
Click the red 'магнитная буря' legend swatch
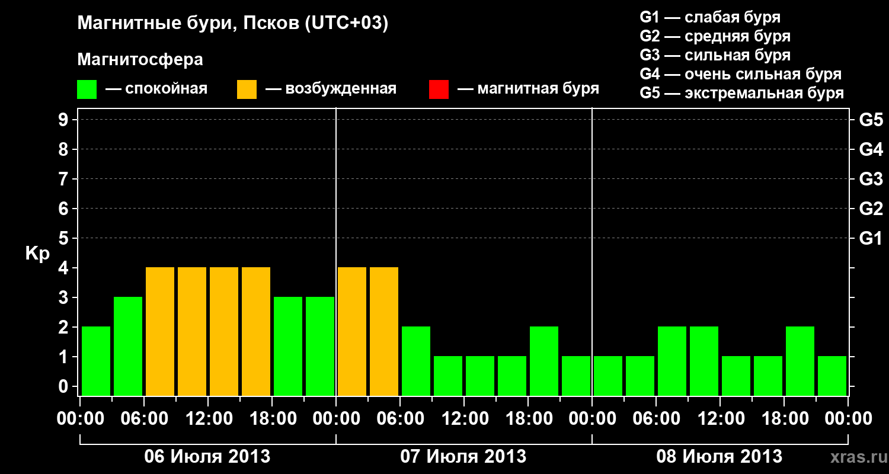coord(439,89)
